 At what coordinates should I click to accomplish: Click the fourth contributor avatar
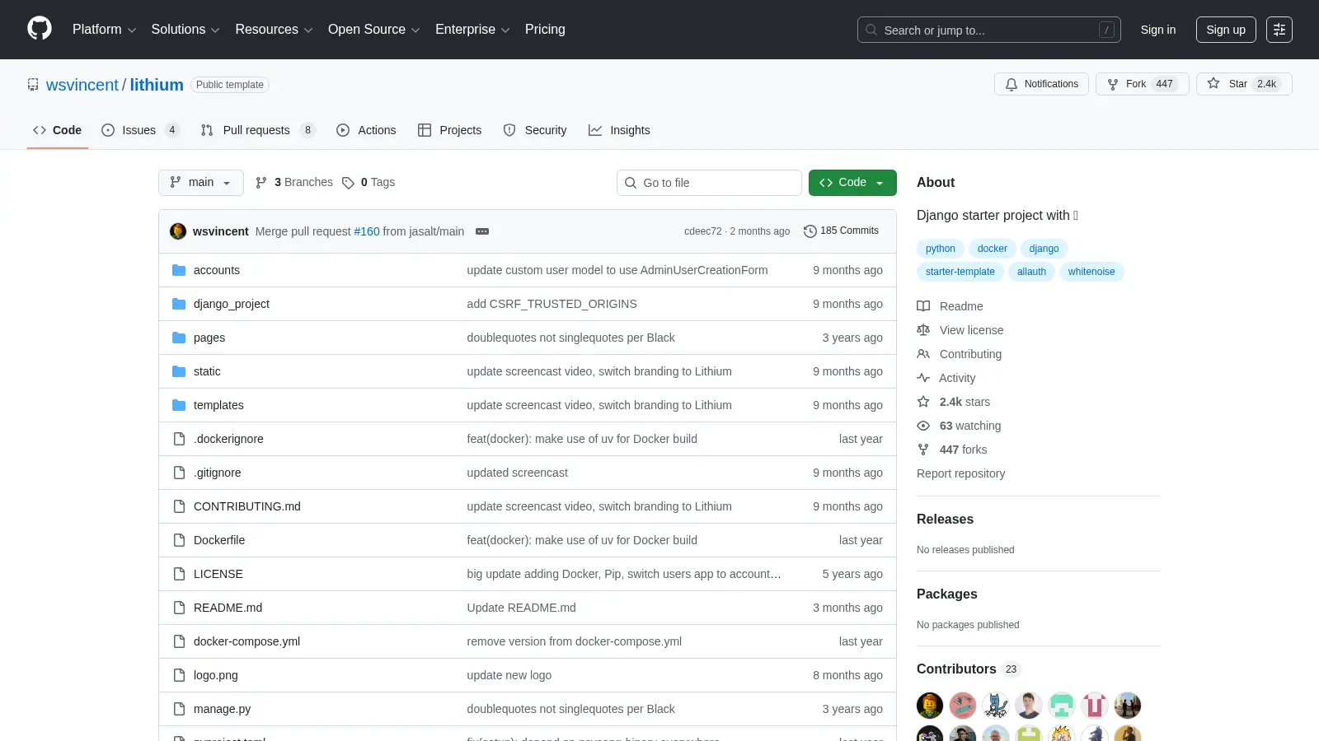1029,706
